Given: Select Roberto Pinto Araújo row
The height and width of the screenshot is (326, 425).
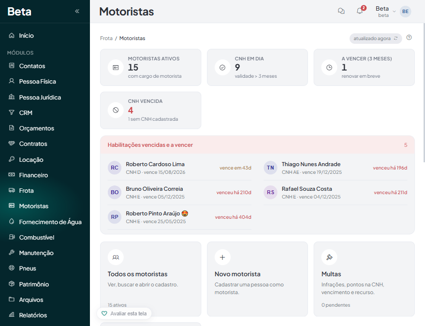Looking at the screenshot, I should [179, 217].
